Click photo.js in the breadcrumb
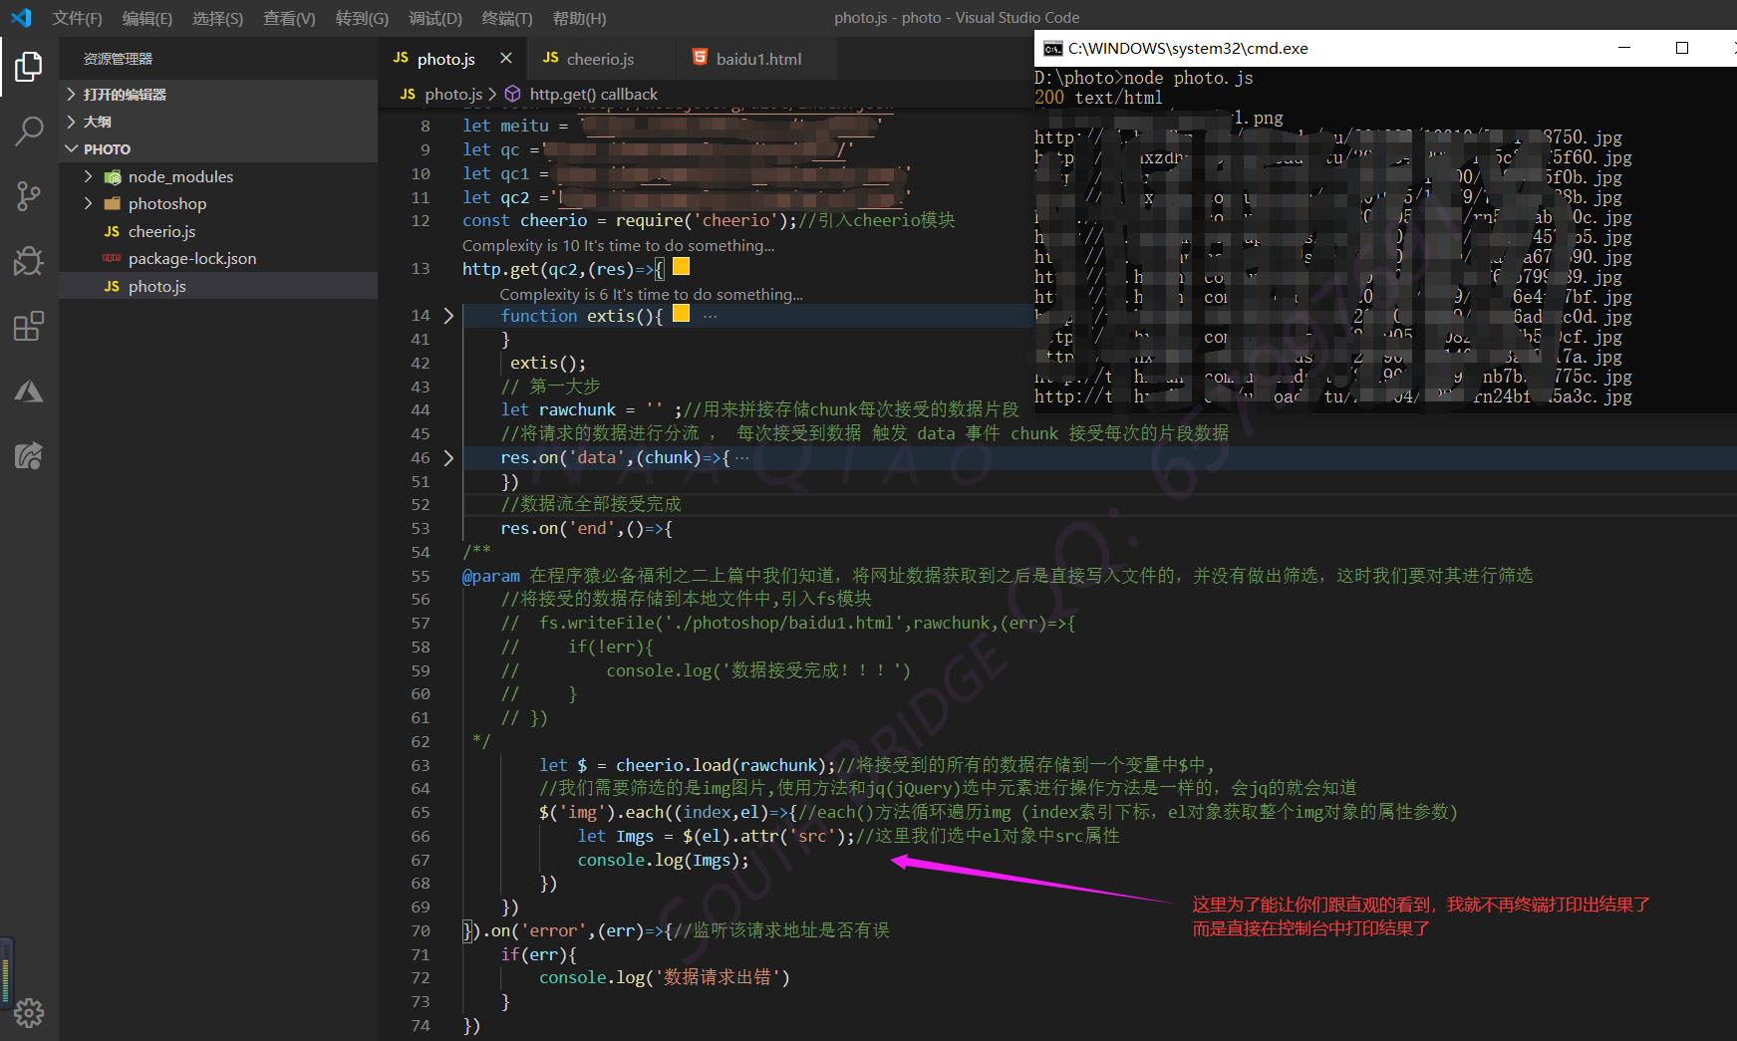Screen dimensions: 1737x1041 click(x=452, y=94)
